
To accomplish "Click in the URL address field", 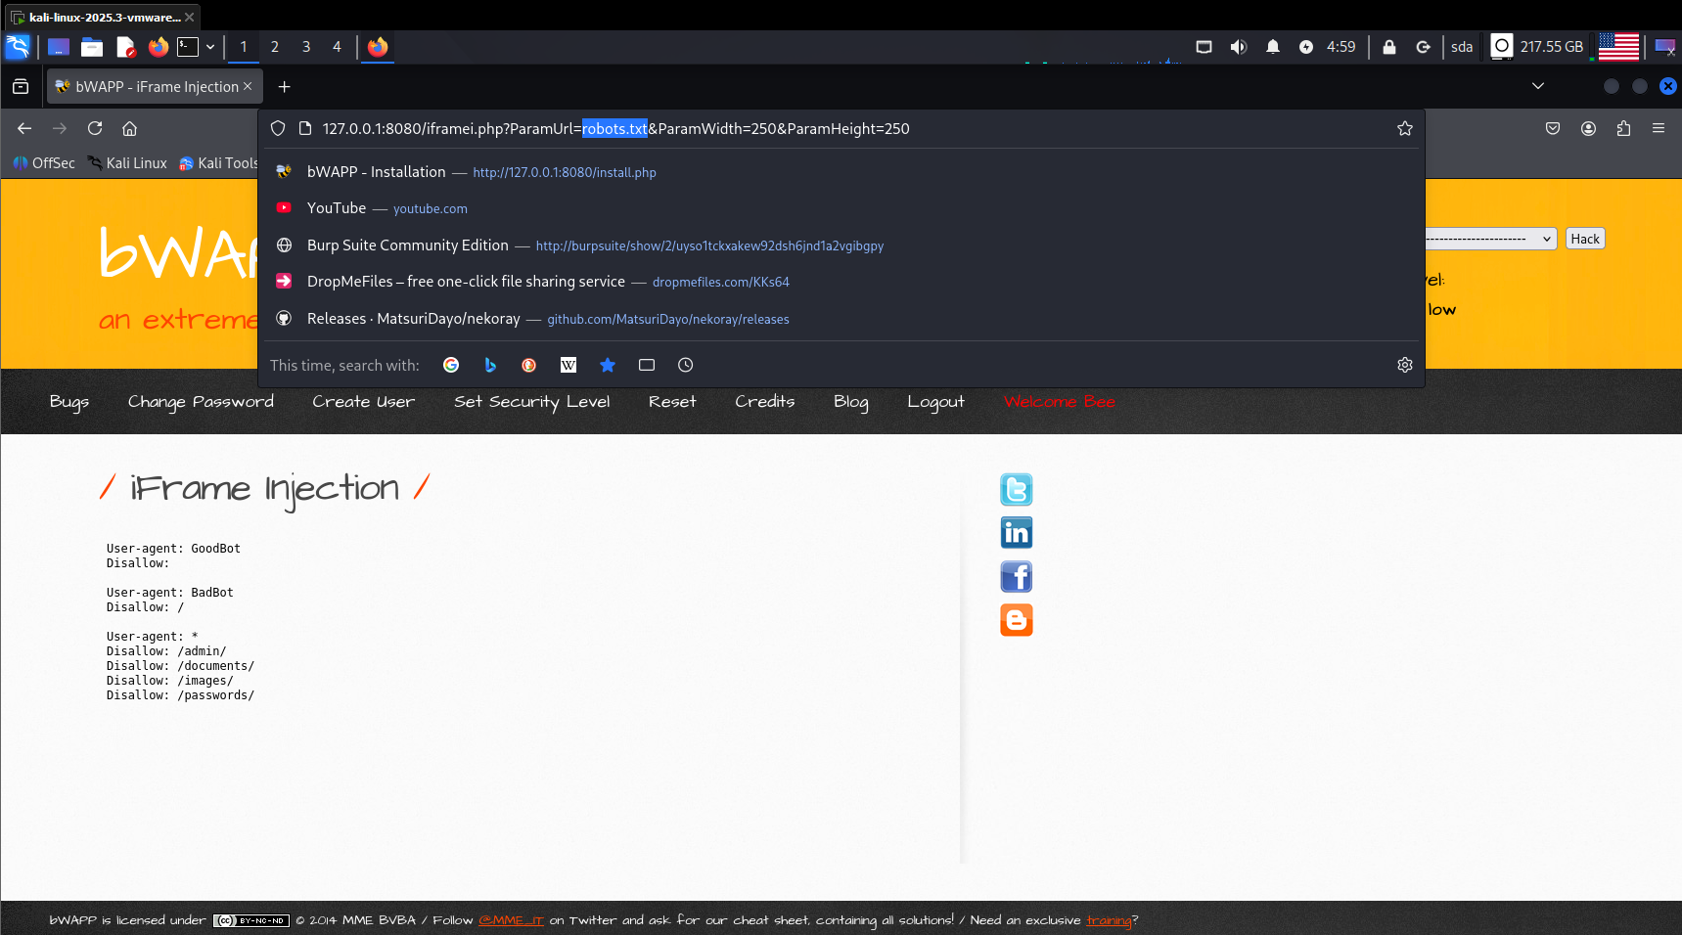I will pos(1076,129).
